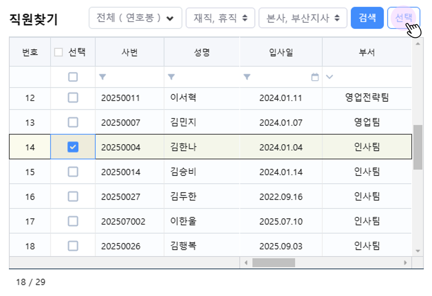Viewport: 432px width, 296px height.
Task: Uncheck the checkbox for 김한나 row
Action: tap(73, 147)
